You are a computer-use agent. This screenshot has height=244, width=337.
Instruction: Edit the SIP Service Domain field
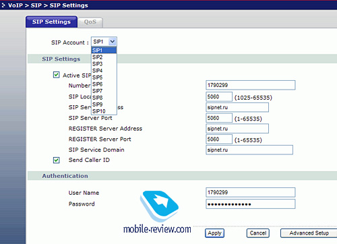[x=249, y=150]
